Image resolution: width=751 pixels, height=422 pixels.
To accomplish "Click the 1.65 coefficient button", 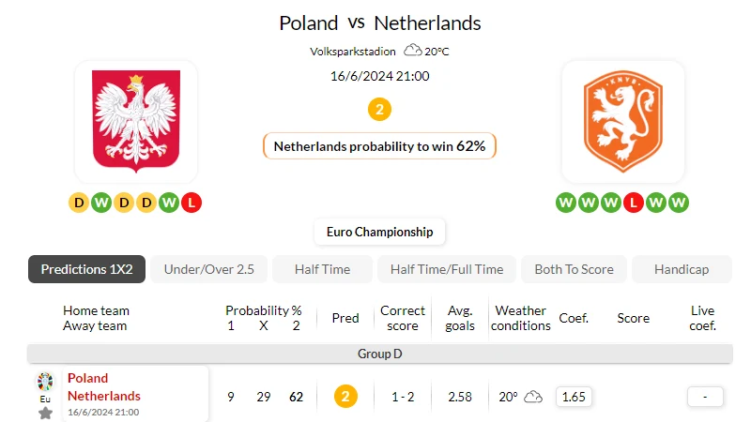I will point(574,397).
